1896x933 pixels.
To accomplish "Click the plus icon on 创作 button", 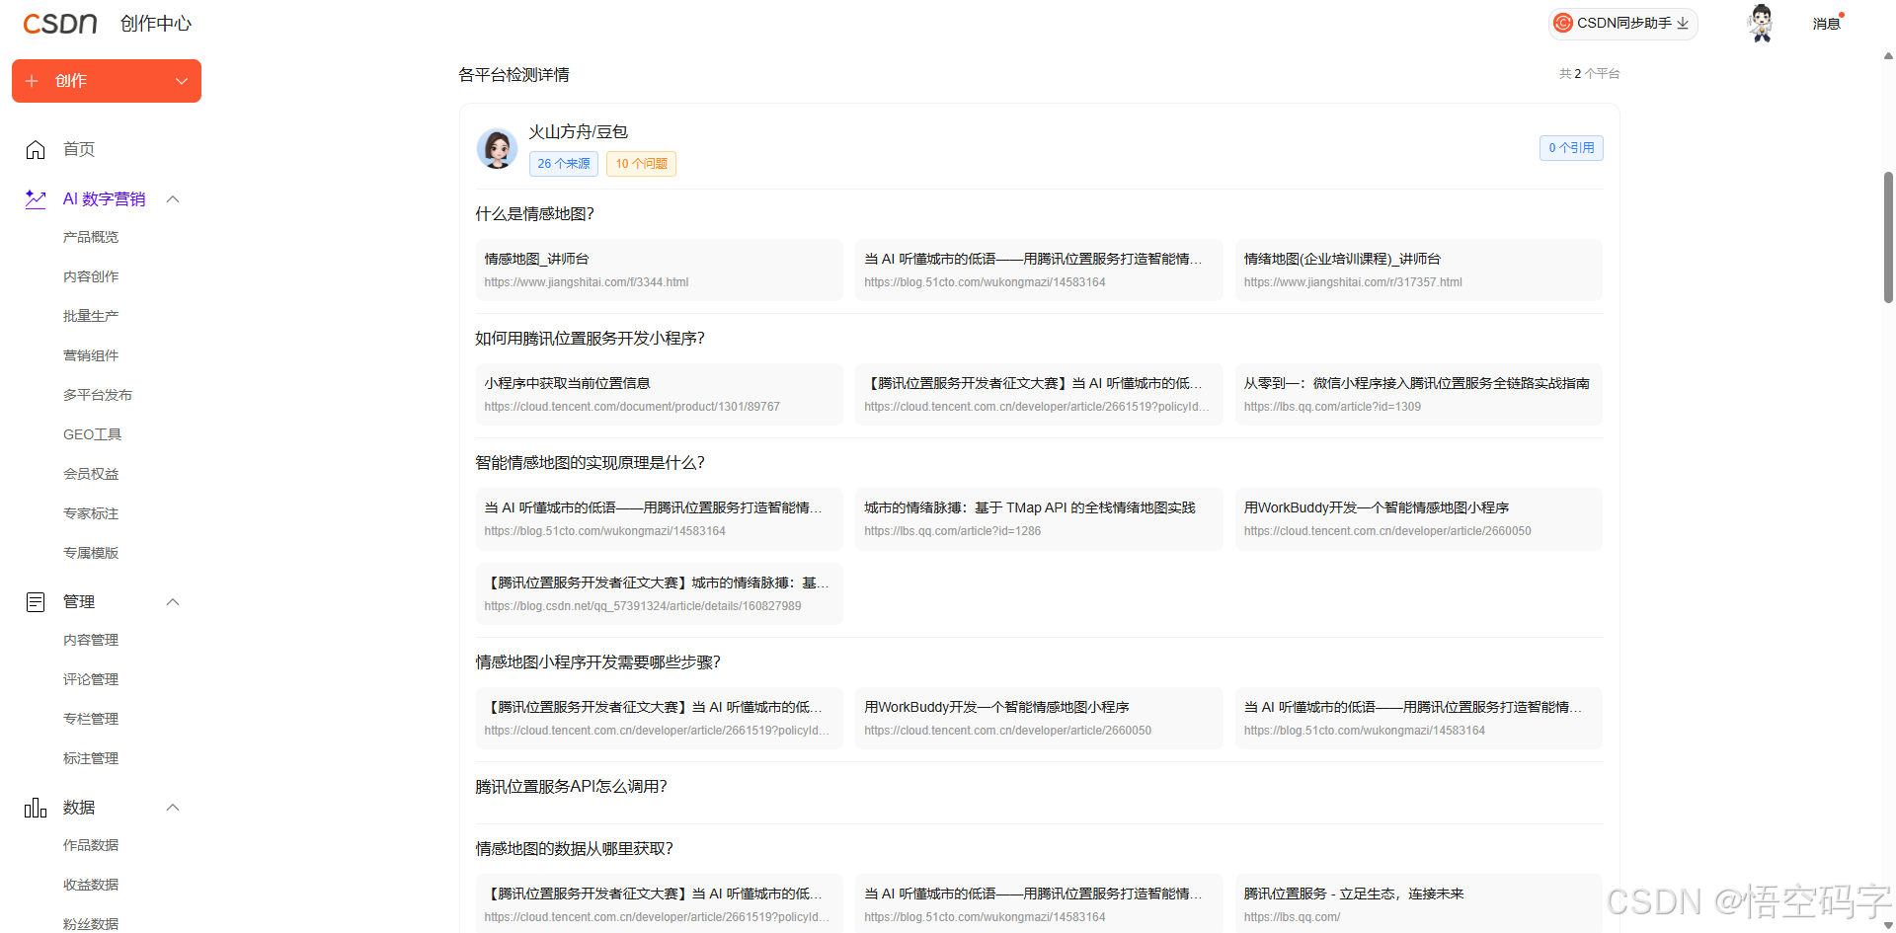I will point(32,81).
